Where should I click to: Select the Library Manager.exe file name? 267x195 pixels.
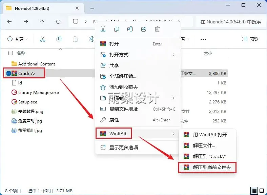click(39, 93)
